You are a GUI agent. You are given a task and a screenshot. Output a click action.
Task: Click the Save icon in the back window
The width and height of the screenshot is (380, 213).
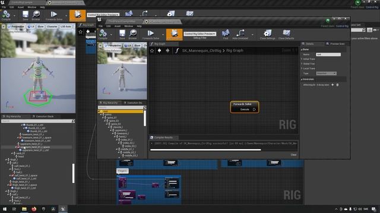[x=25, y=15]
